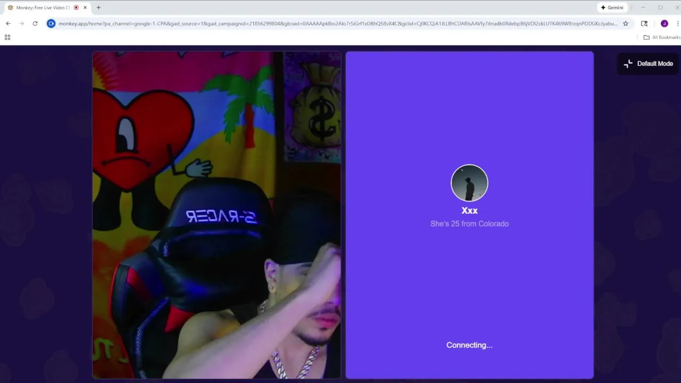Bookmark this page with the star
Image resolution: width=681 pixels, height=383 pixels.
click(626, 23)
